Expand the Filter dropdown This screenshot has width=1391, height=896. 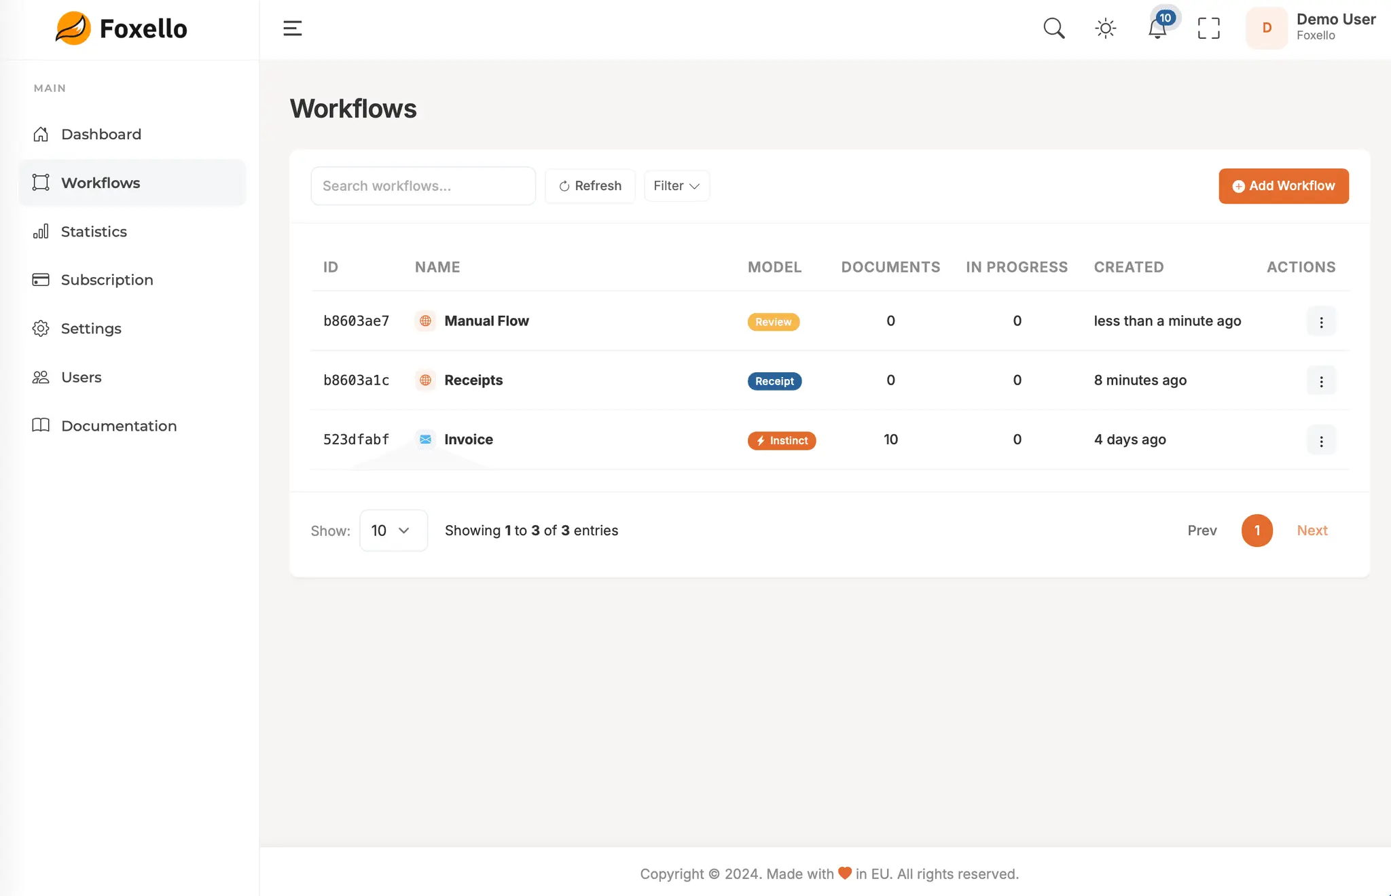[x=676, y=186]
